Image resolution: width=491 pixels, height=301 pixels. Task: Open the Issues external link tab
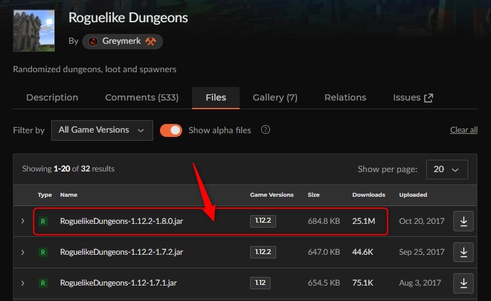[413, 97]
